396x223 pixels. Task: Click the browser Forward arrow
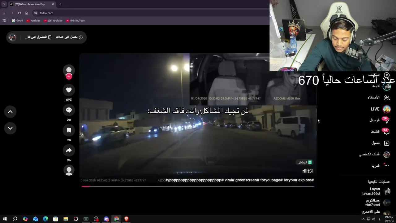(x=12, y=13)
